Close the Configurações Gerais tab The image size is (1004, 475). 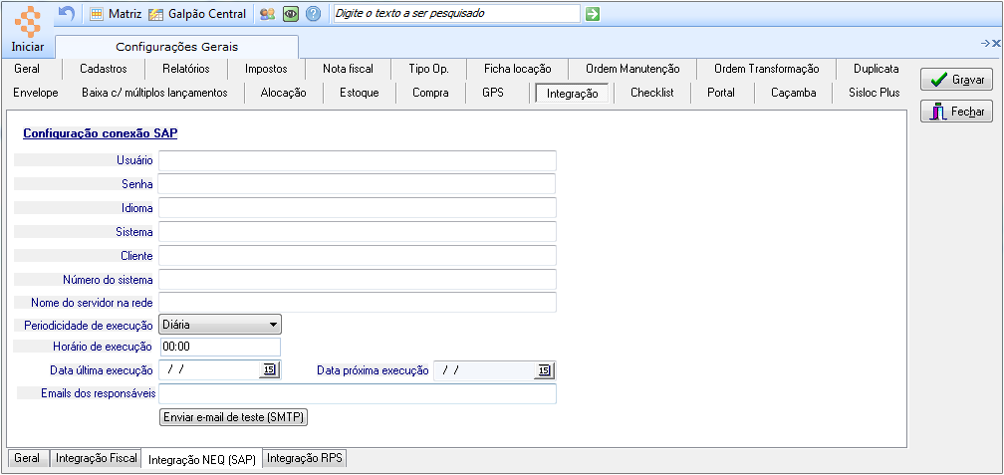(x=996, y=44)
